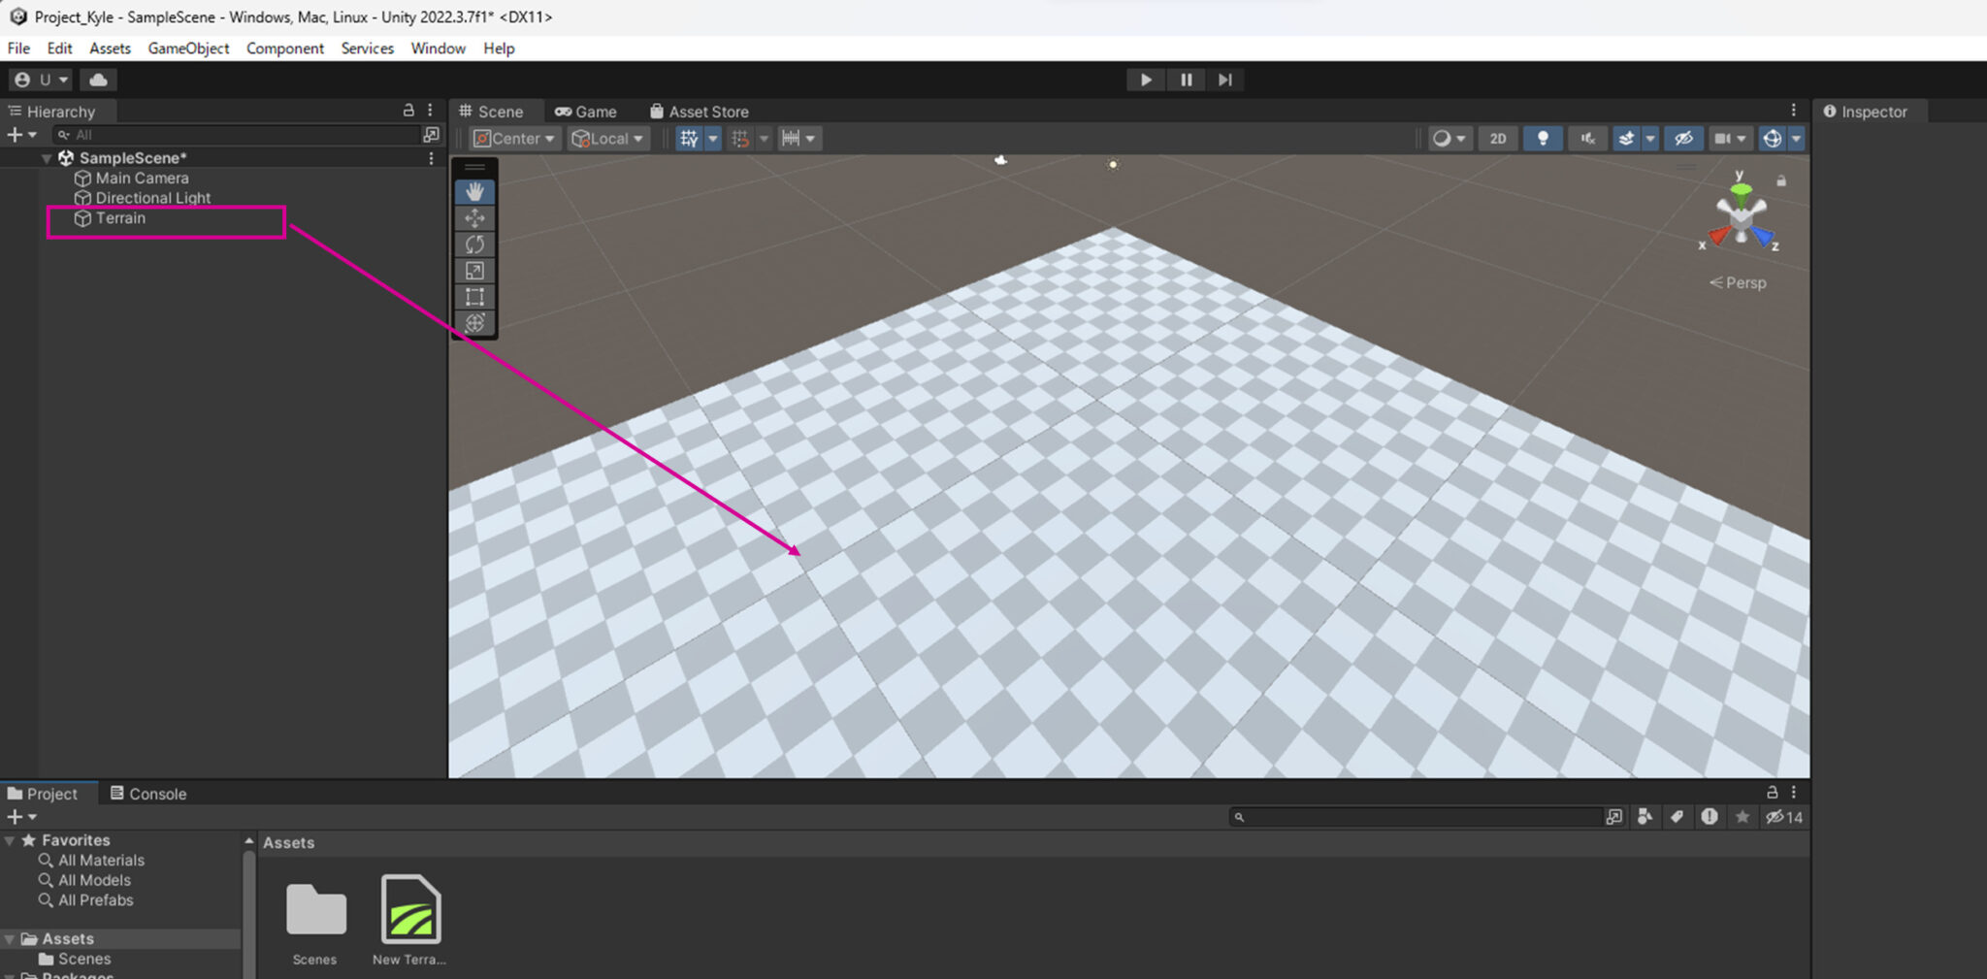Select the Scale tool
Viewport: 1987px width, 979px height.
(474, 271)
